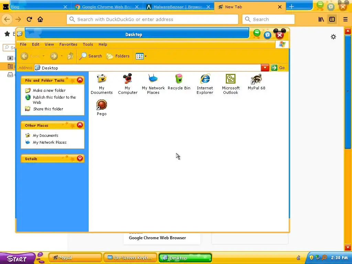
Task: Select the Internet Explorer icon
Action: coord(205,84)
